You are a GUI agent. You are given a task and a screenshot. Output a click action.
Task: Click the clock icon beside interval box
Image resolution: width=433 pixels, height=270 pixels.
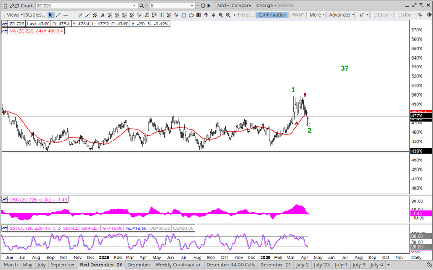(203, 6)
